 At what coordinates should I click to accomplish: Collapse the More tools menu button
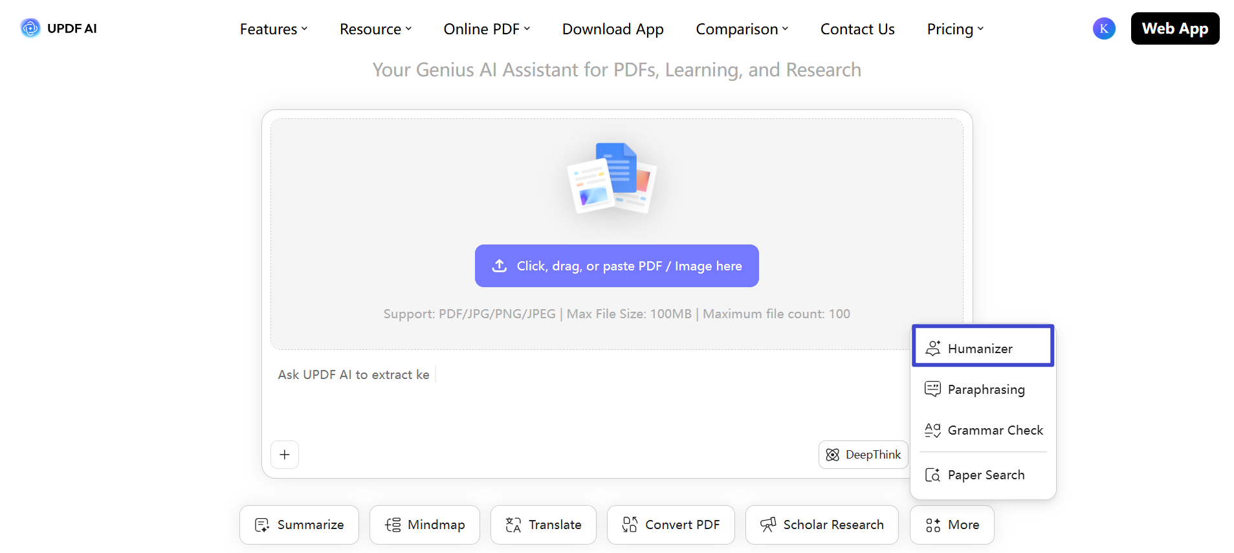coord(952,525)
